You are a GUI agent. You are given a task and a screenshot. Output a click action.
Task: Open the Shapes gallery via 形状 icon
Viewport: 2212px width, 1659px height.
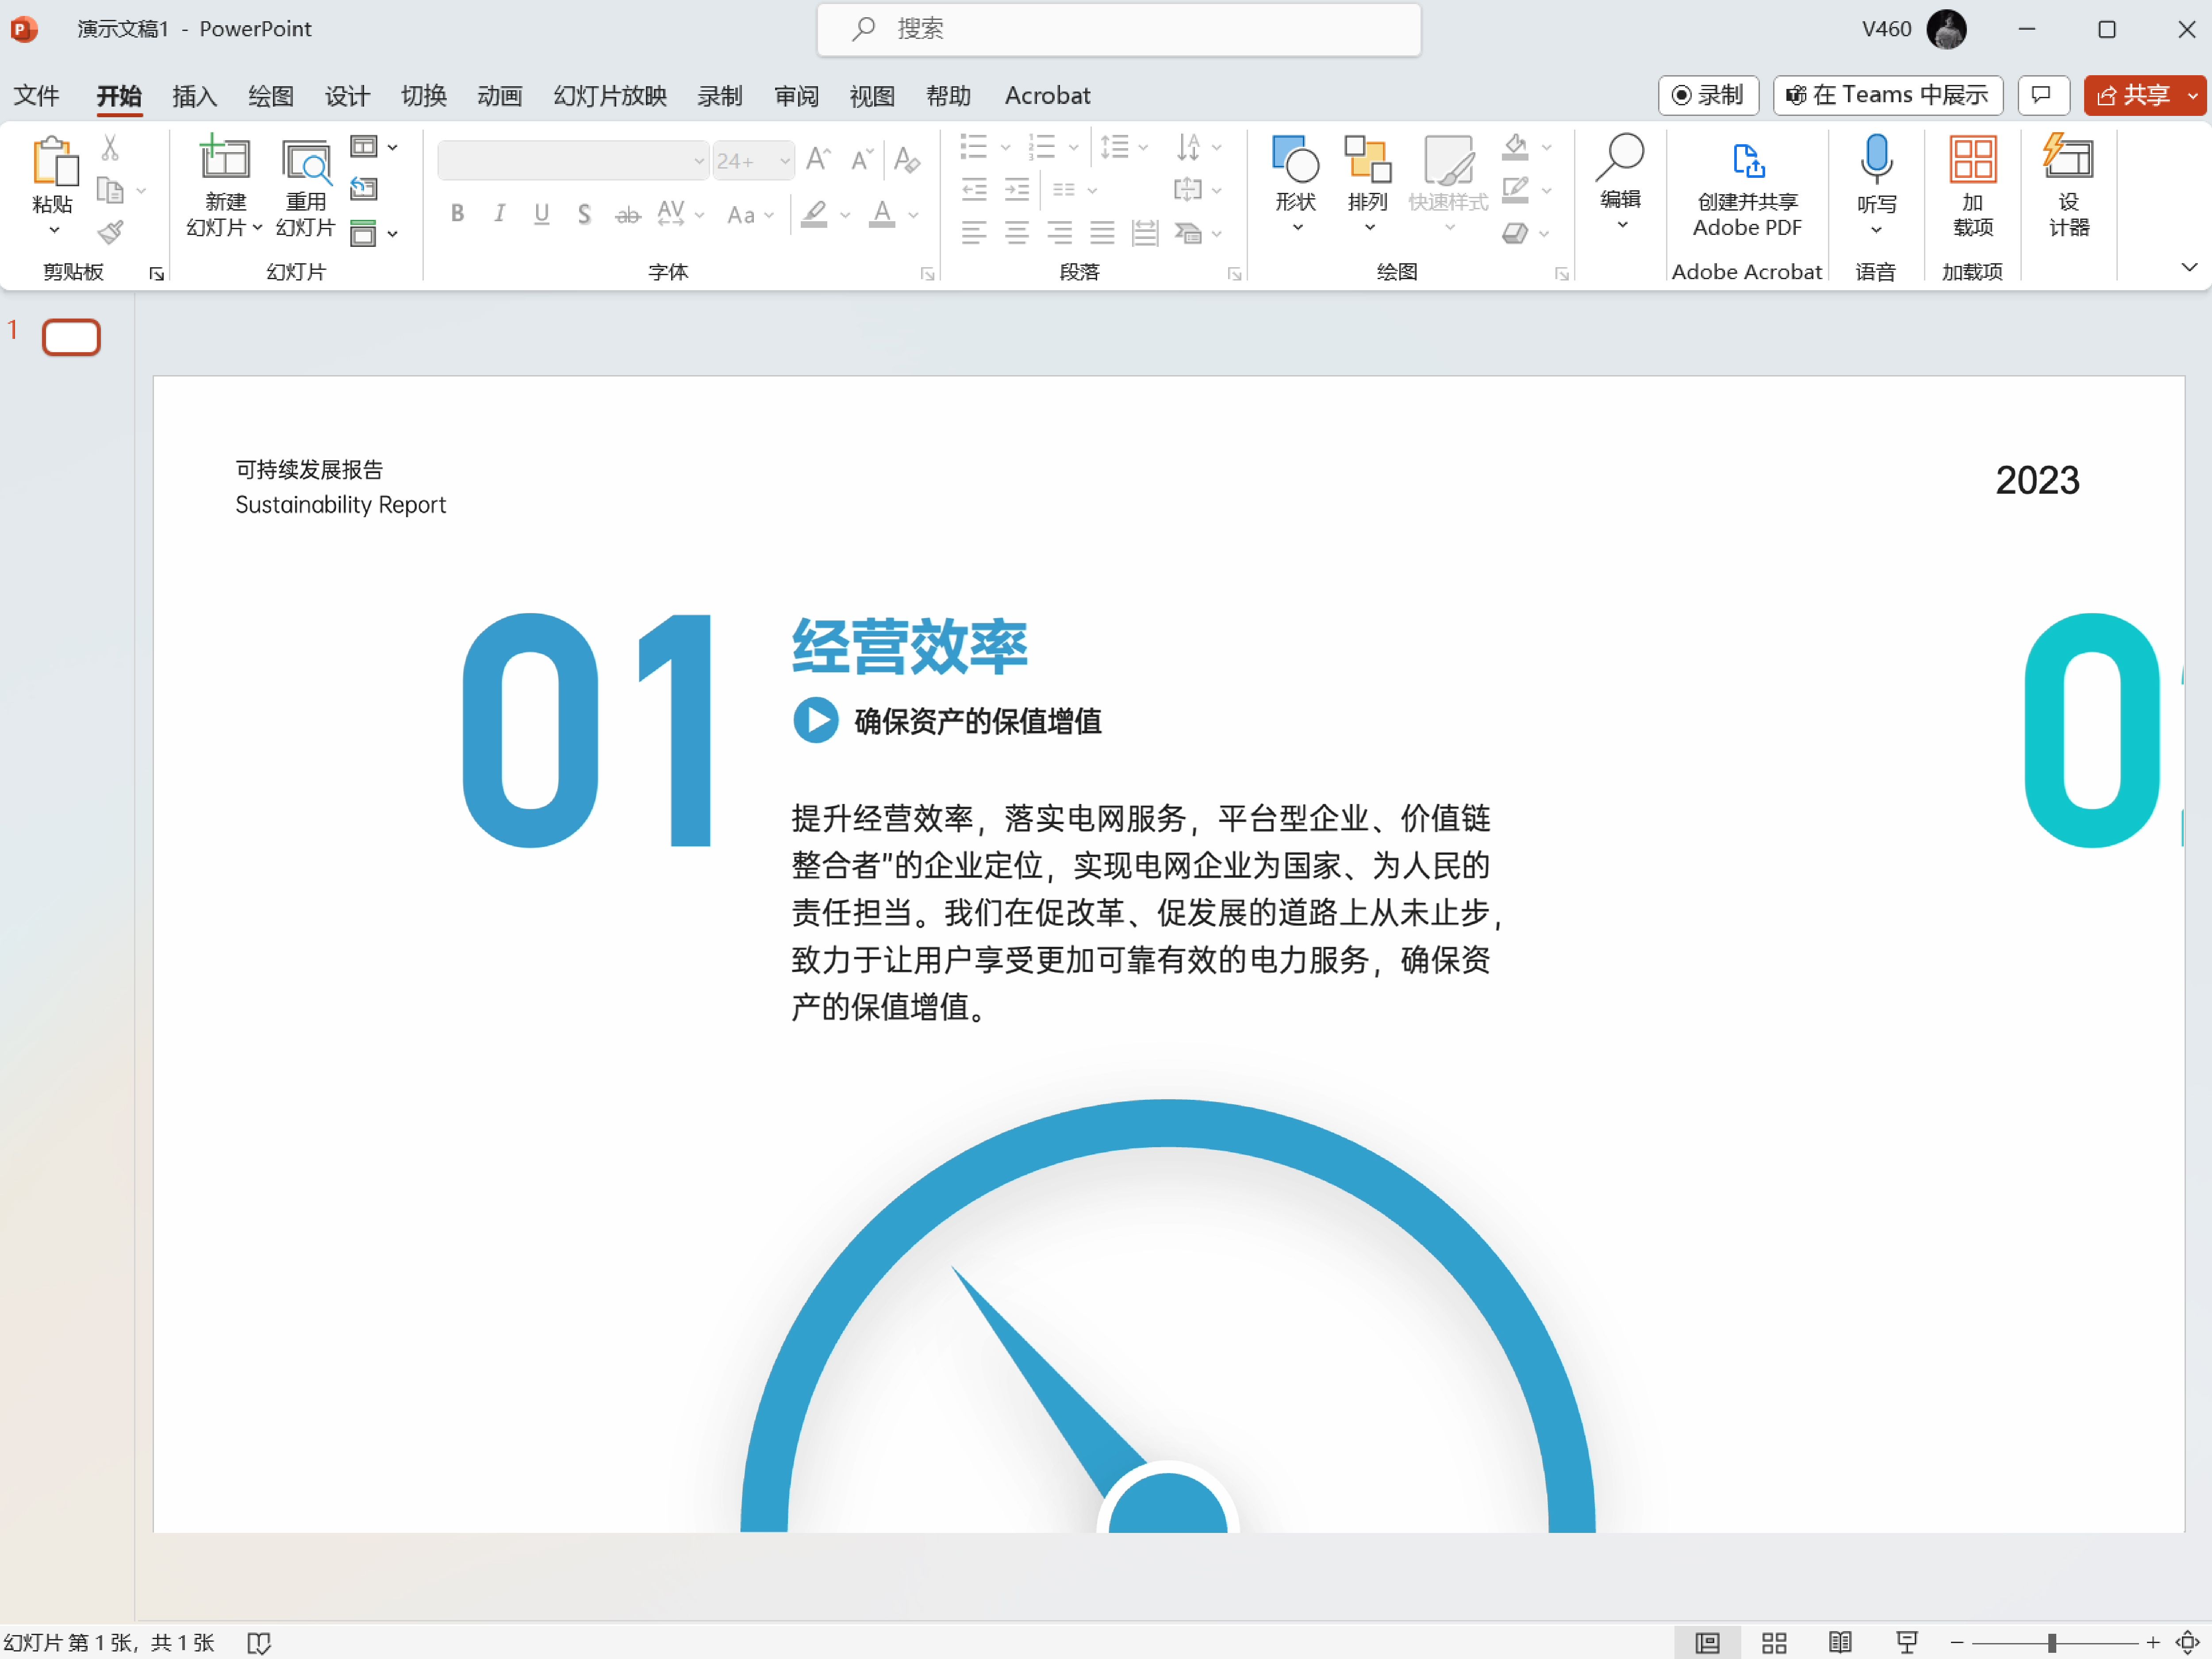coord(1295,160)
